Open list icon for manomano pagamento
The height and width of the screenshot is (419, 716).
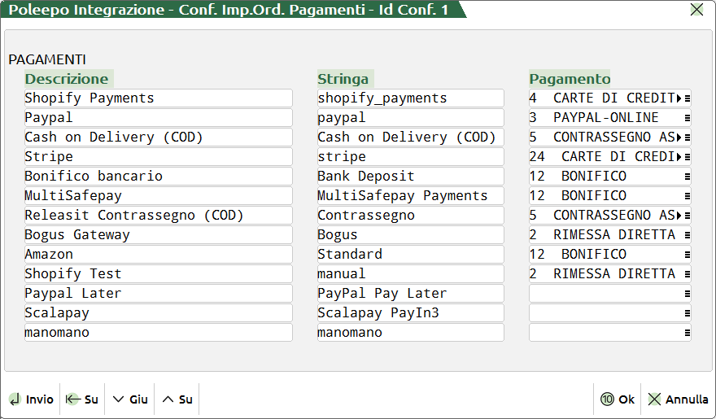pos(687,333)
